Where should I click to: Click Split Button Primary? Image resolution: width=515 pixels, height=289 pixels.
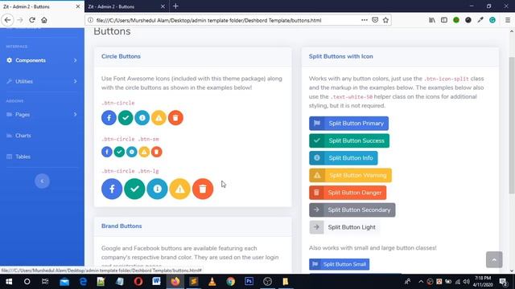pos(348,123)
